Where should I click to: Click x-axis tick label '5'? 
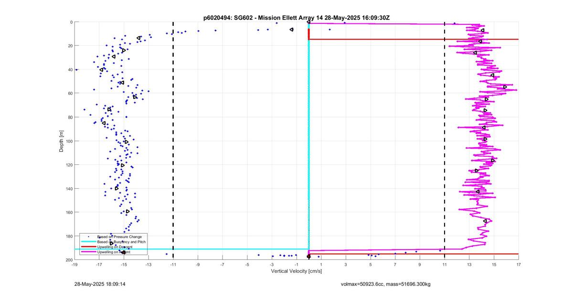[x=371, y=264]
